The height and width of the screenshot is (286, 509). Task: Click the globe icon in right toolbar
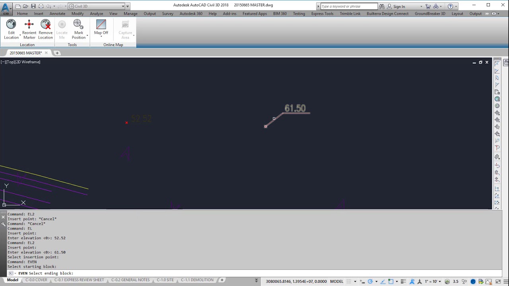[x=497, y=99]
